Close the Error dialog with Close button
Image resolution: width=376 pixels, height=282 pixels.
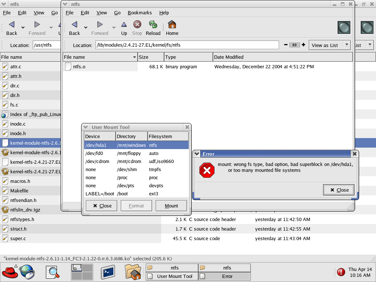[339, 190]
